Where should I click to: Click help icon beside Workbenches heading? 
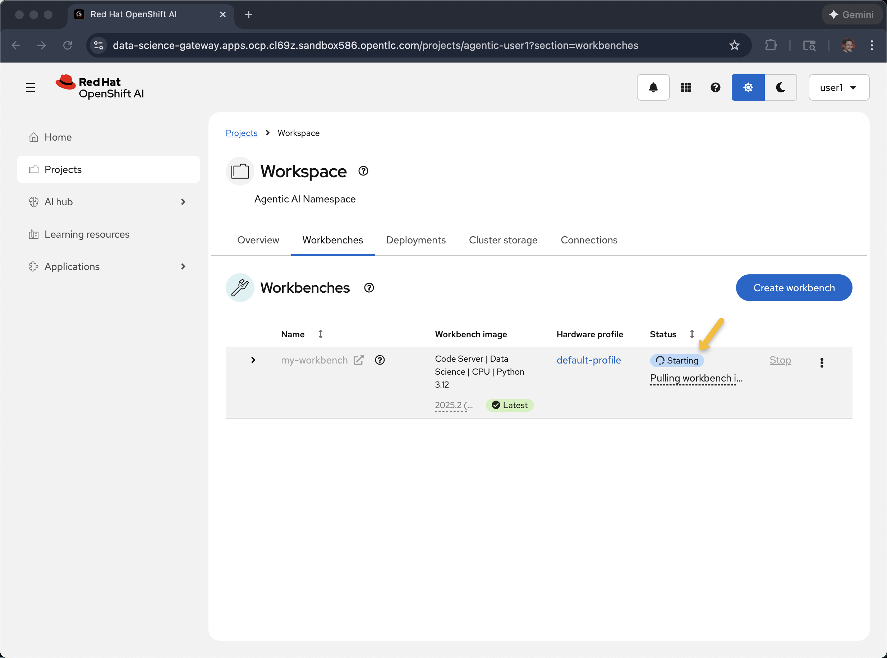click(369, 288)
